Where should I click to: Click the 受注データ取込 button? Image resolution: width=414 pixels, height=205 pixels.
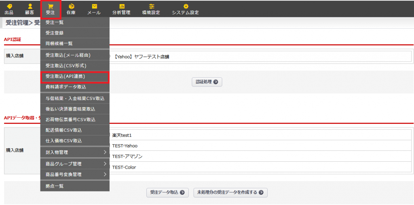(x=167, y=192)
